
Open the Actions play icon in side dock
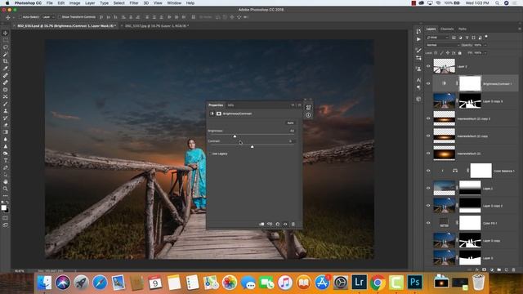[x=418, y=39]
